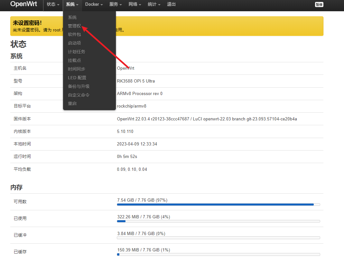Click model value RK3588 OPi 5 Ultra
This screenshot has height=262, width=344.
pos(136,81)
